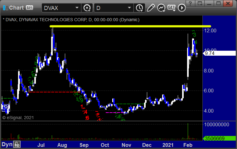Click the Dec label on time axis
Viewport: 237px width, 149px height.
(x=147, y=145)
